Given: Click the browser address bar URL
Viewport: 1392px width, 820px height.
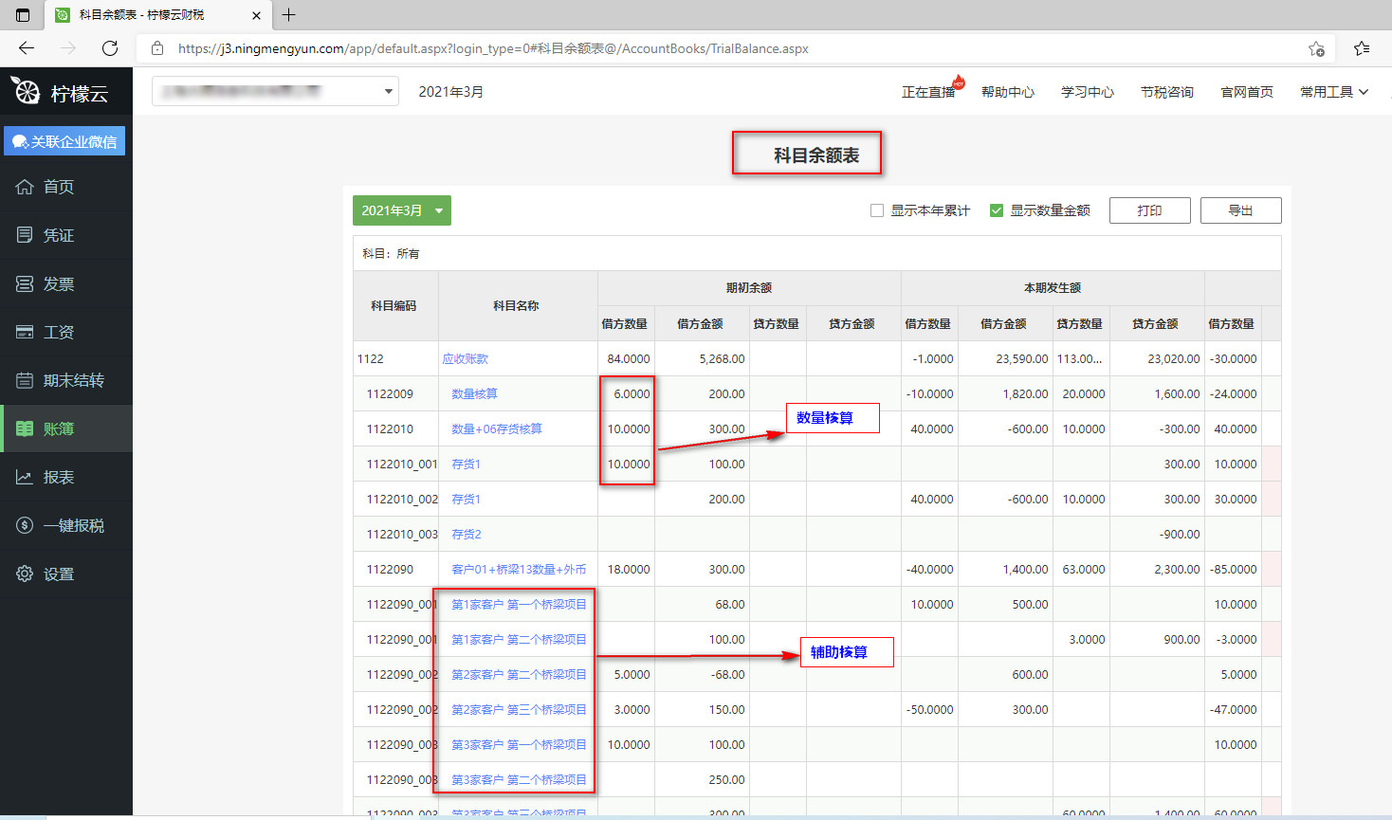Looking at the screenshot, I should pos(493,48).
